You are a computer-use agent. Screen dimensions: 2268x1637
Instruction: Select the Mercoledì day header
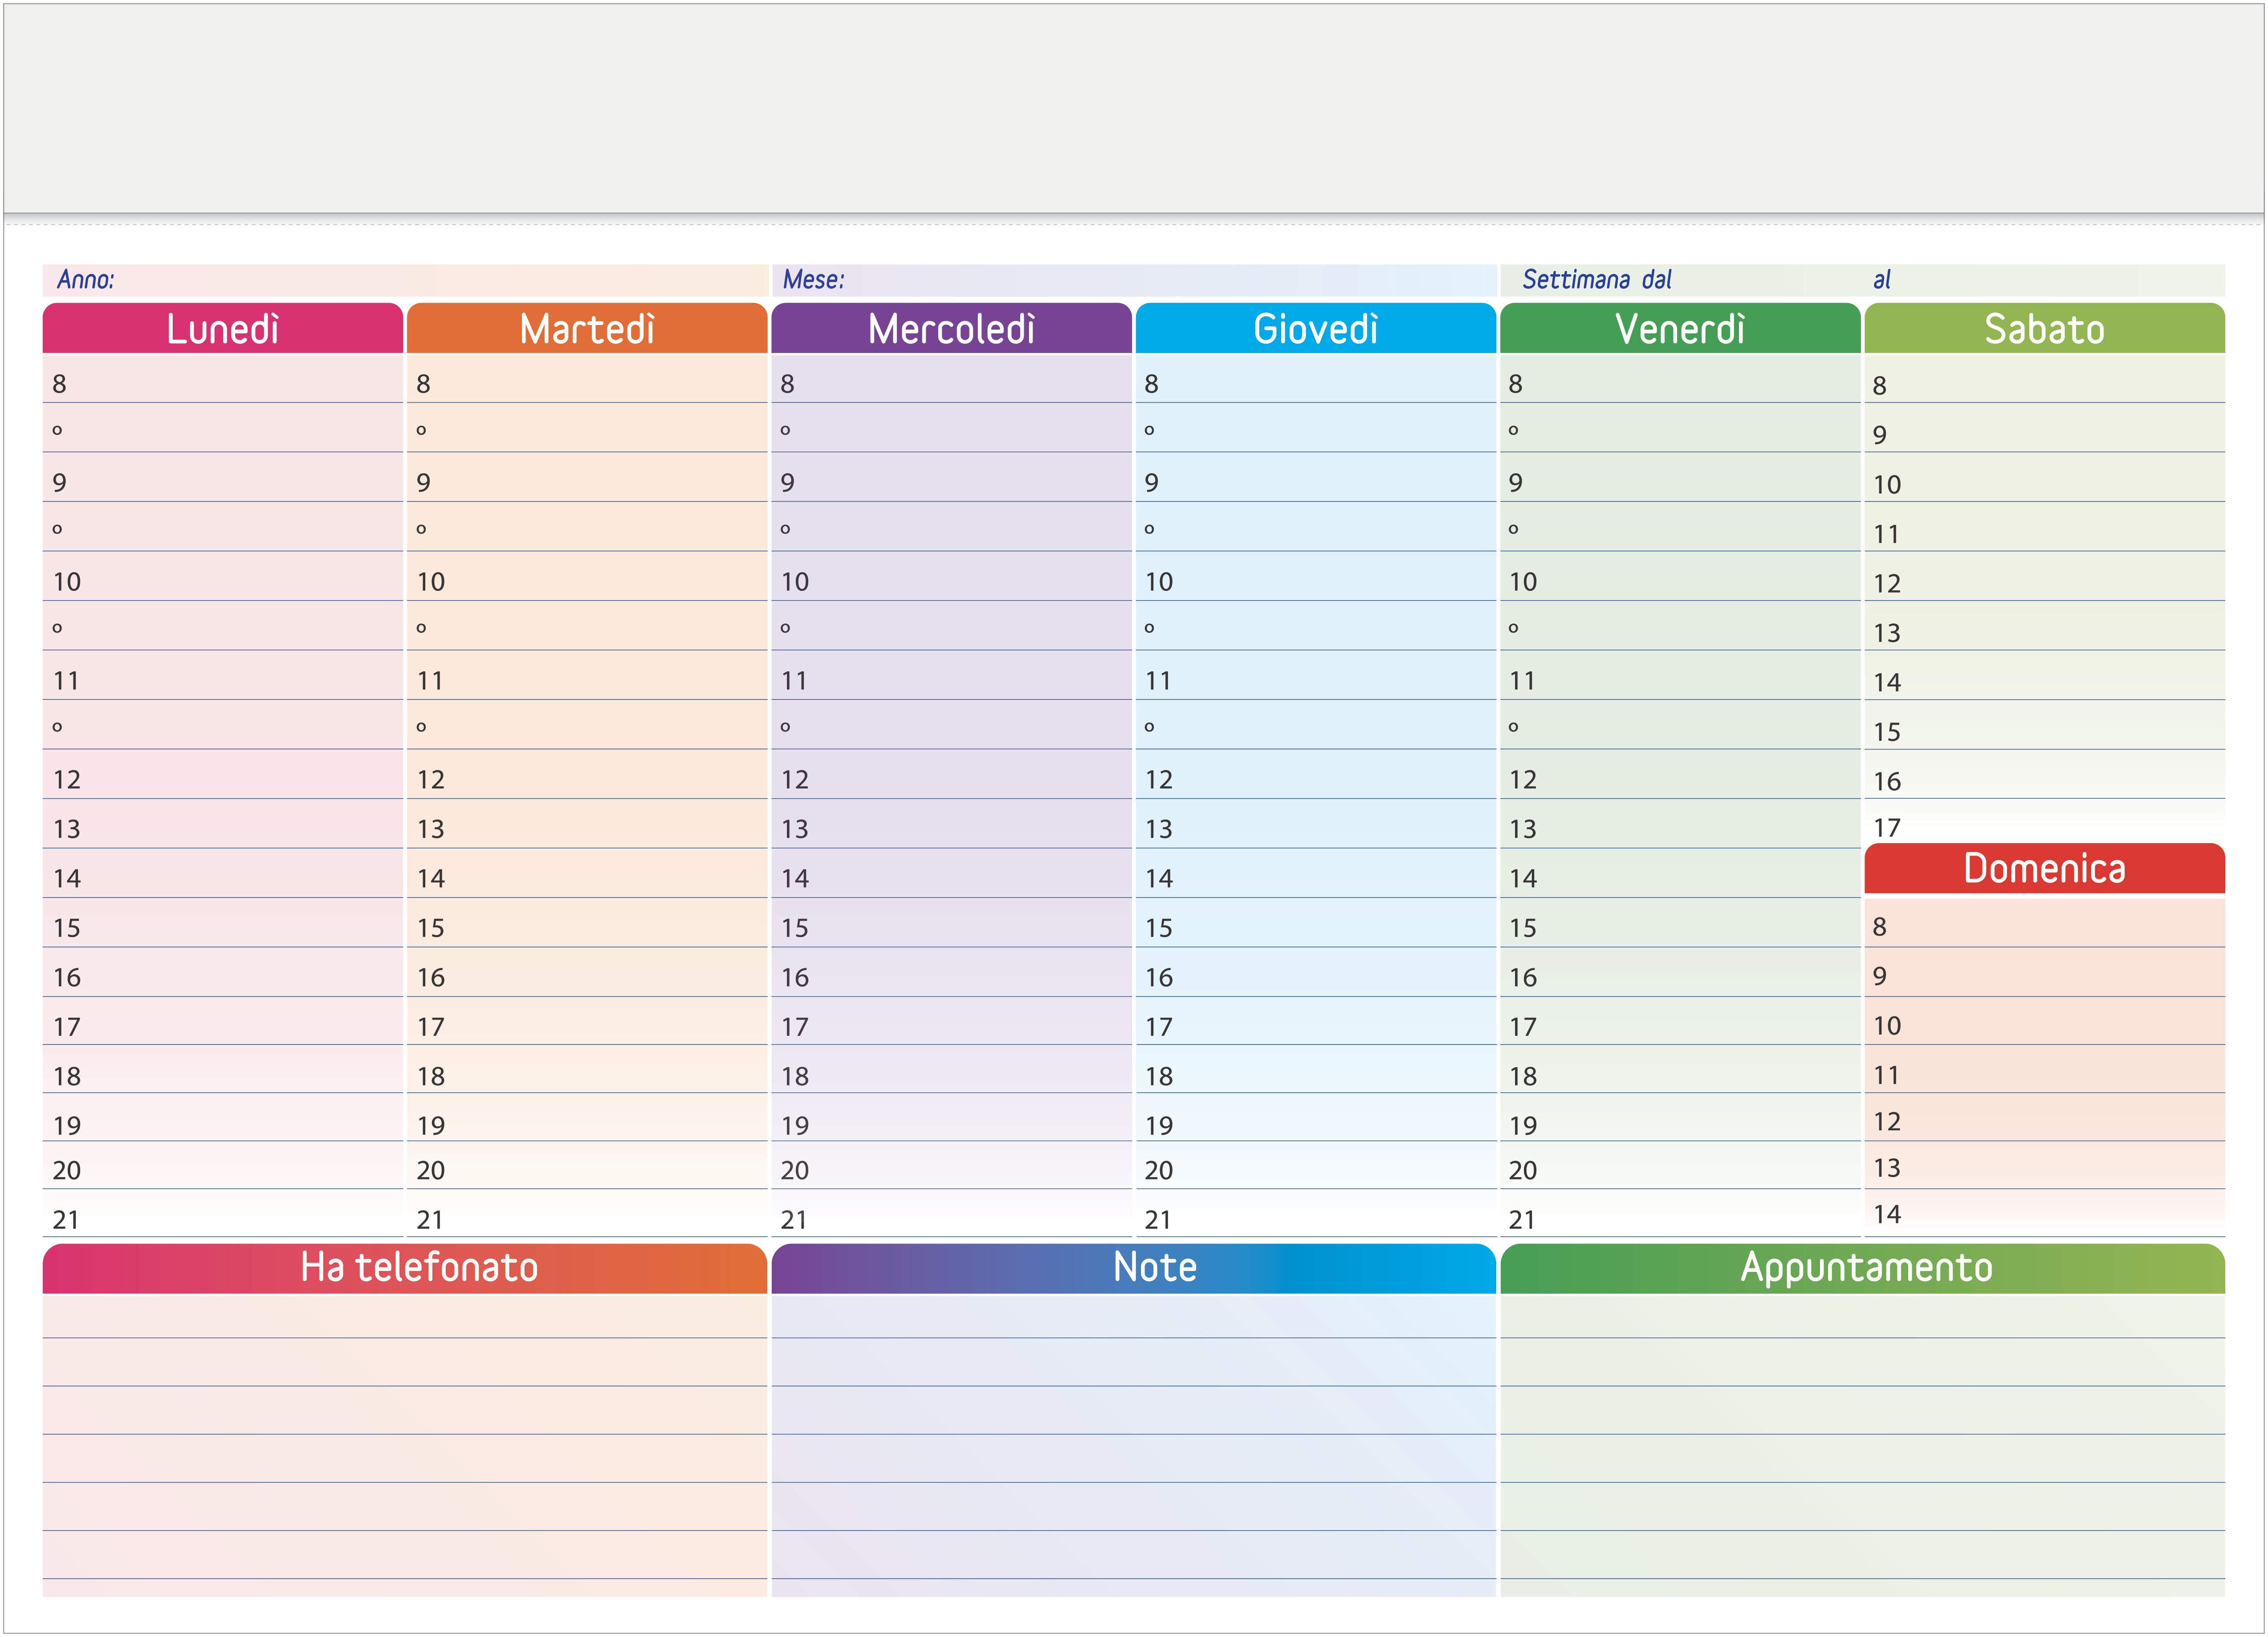[951, 328]
